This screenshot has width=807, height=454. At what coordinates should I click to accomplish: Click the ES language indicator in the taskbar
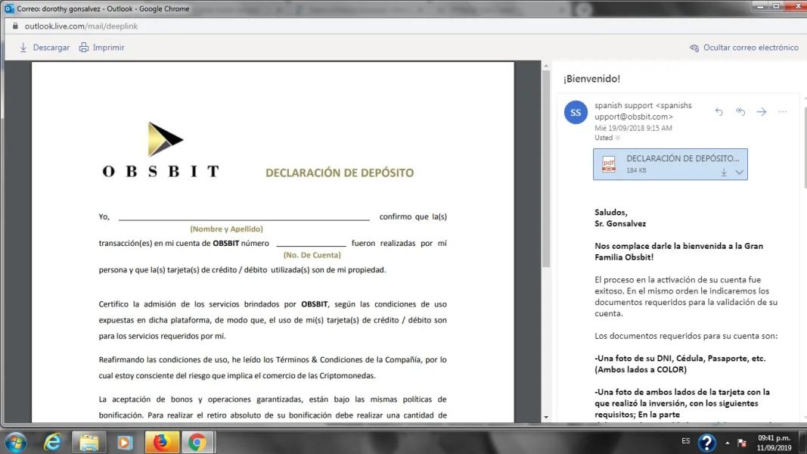(685, 440)
